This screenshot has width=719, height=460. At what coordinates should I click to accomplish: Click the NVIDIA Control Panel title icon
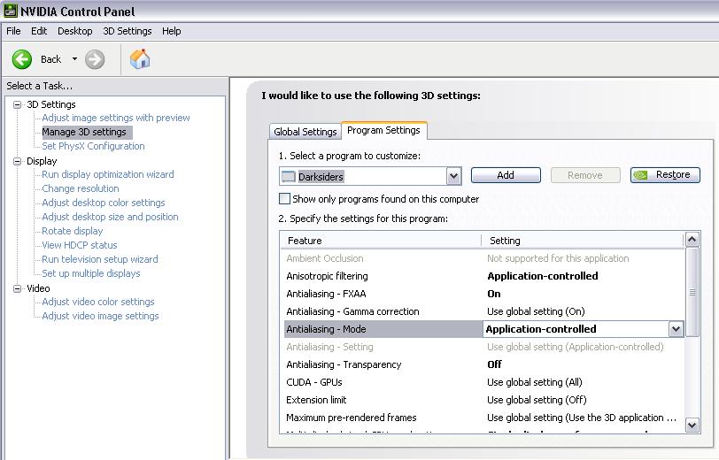click(10, 11)
